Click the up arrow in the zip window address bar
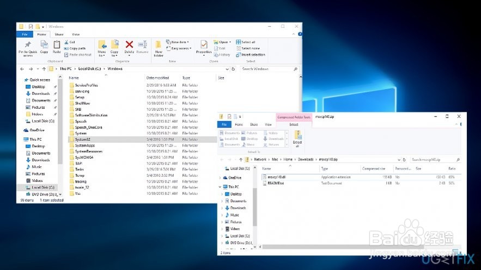This screenshot has height=270, width=481. coord(241,160)
